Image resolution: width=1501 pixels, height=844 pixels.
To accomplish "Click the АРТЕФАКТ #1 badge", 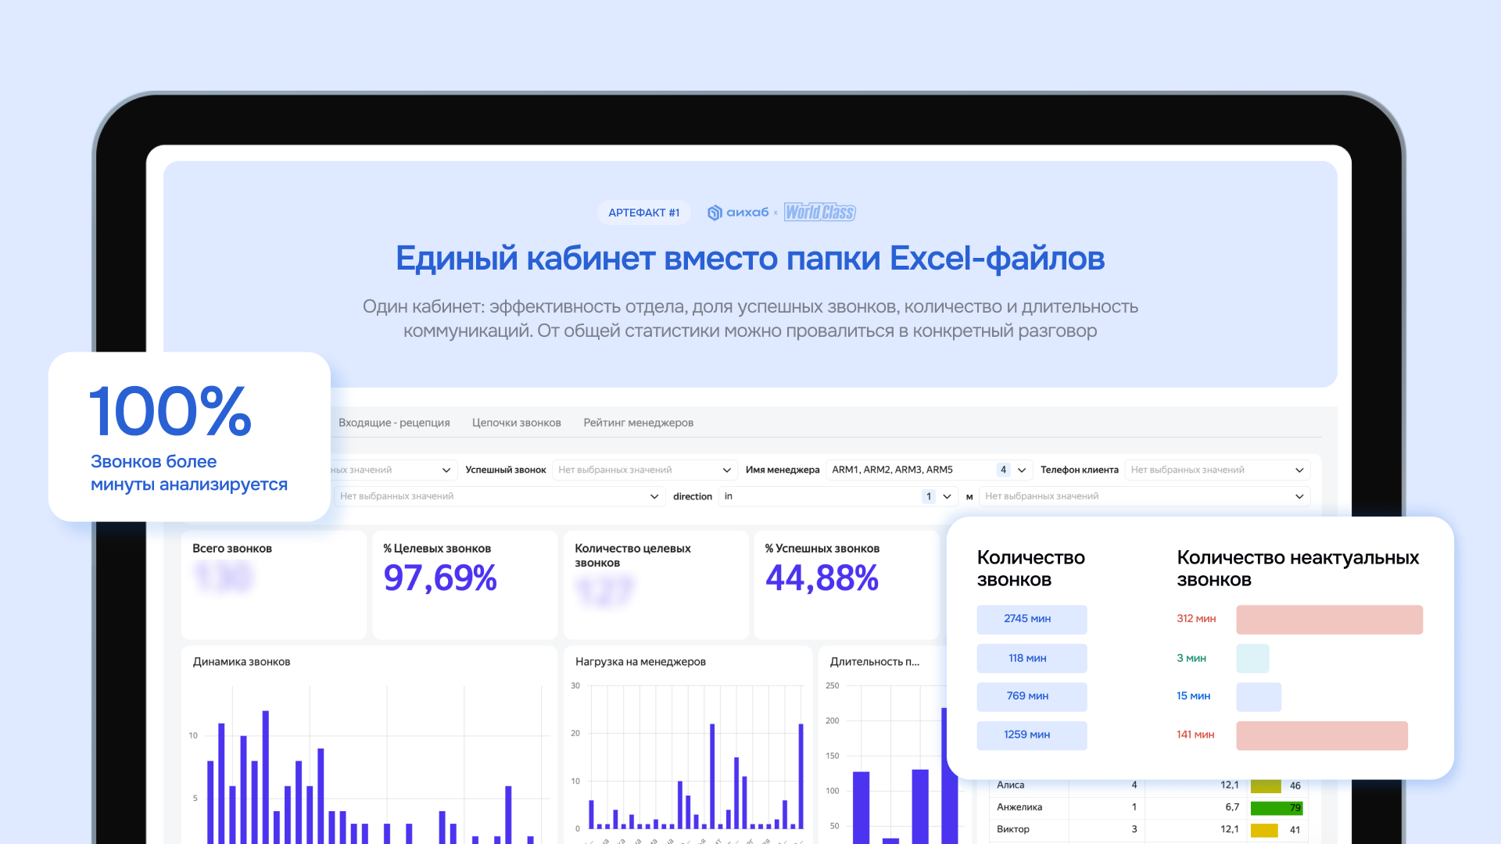I will pyautogui.click(x=644, y=213).
